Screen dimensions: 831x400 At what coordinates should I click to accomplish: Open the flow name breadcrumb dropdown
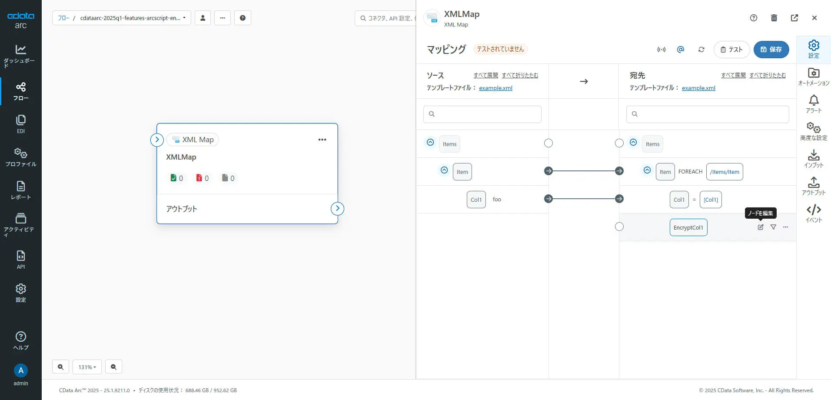[x=133, y=18]
